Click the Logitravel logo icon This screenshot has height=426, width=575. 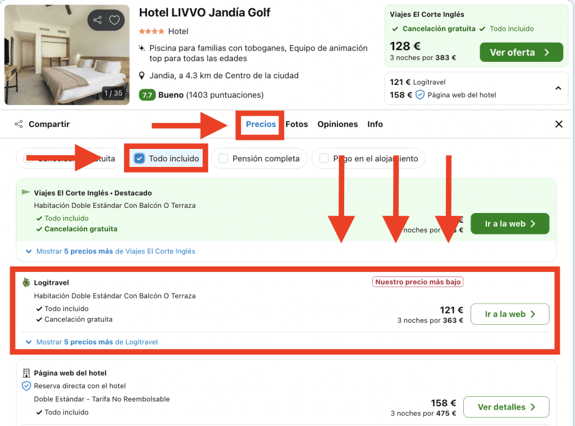[x=26, y=283]
